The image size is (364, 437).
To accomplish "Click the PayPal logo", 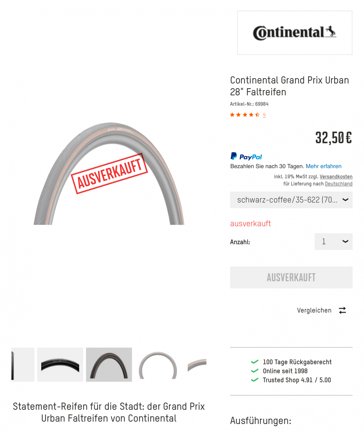I will [x=246, y=156].
